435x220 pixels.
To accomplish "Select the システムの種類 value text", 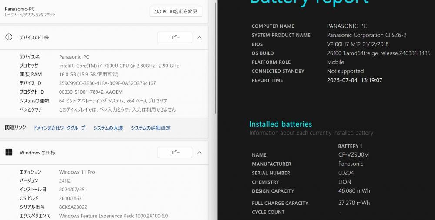I will (113, 101).
